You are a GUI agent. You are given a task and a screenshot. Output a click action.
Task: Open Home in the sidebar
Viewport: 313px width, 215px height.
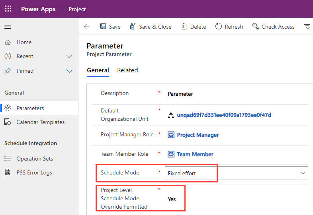point(39,42)
